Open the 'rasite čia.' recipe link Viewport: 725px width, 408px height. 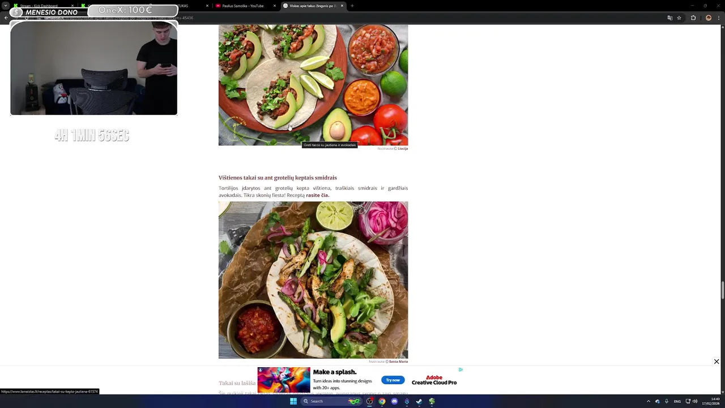(x=317, y=195)
